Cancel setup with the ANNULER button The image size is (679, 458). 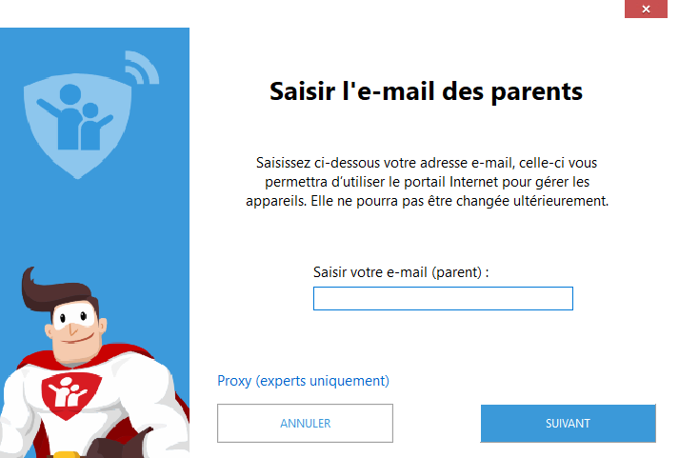point(305,424)
